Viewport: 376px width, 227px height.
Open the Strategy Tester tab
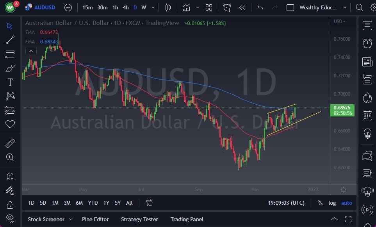pos(139,219)
